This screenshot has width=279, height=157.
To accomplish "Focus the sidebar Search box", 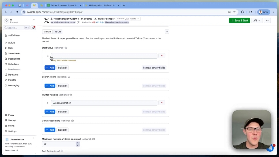I will (16, 28).
